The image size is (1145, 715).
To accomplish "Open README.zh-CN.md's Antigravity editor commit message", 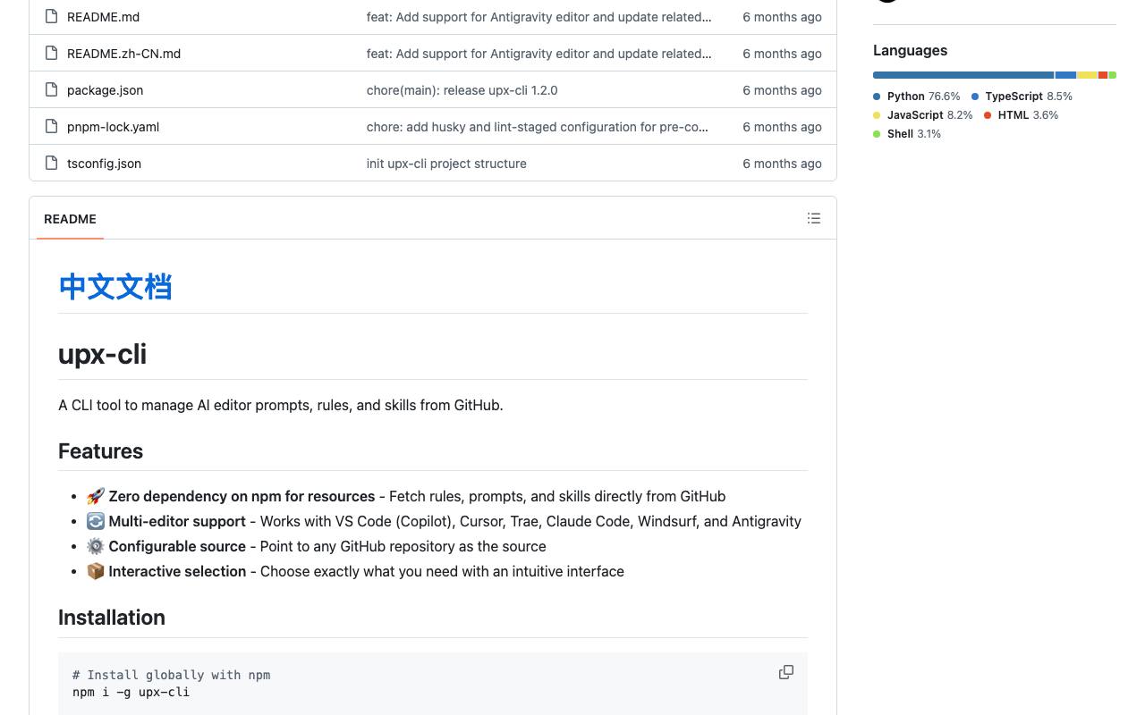I will (539, 54).
